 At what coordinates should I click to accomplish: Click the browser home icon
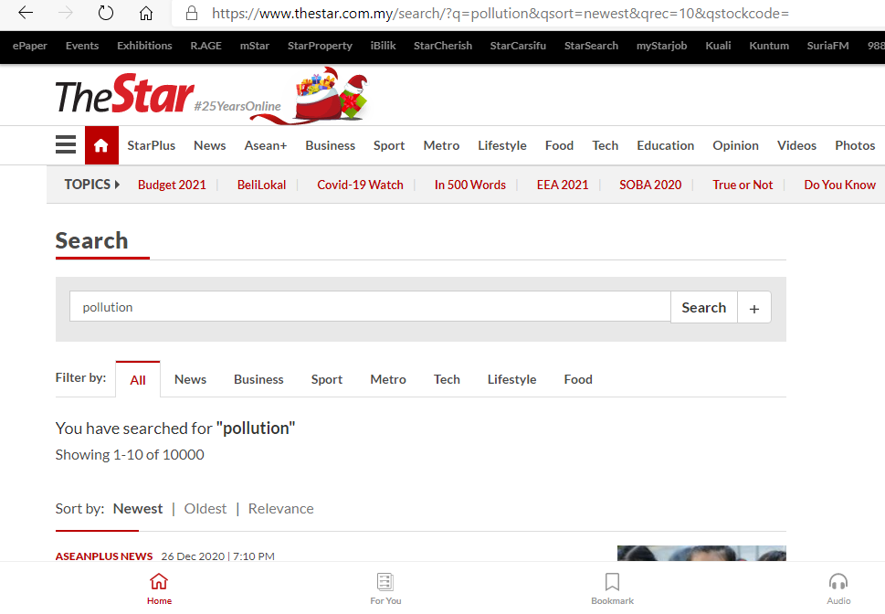(145, 13)
